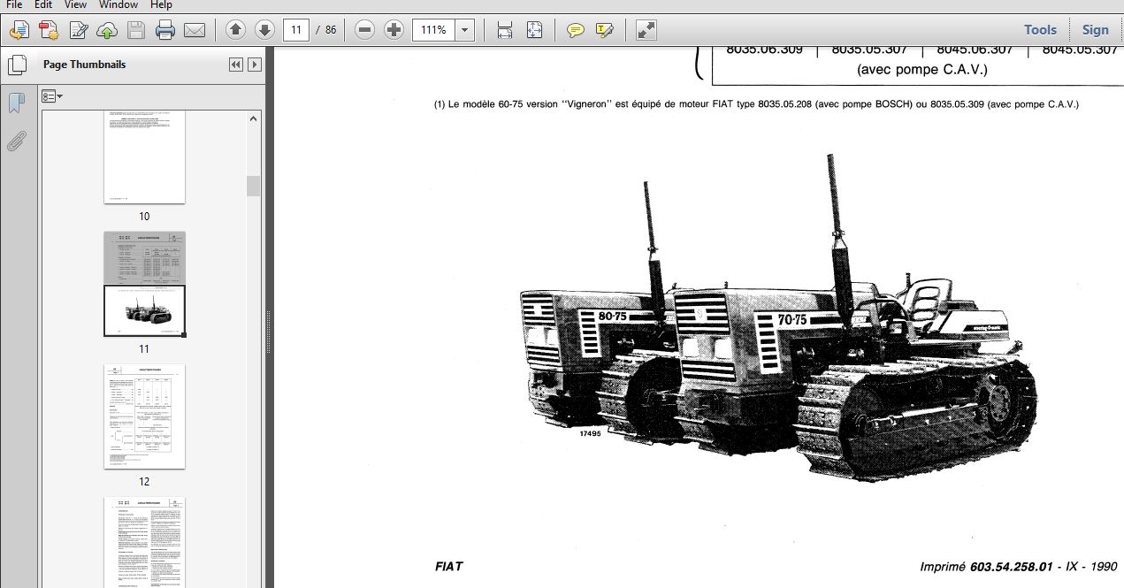Screen dimensions: 1124x588
Task: Click the thumbnails scrollbar up arrow
Action: [x=254, y=118]
